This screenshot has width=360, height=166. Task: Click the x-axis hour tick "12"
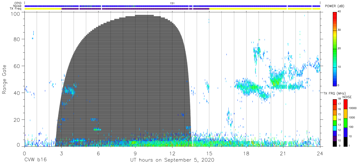[x=172, y=153]
